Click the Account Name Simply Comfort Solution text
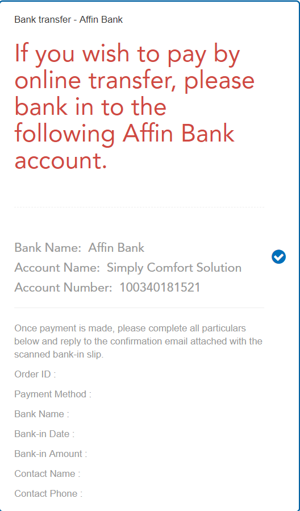Screen dimensions: 300x511 tap(128, 268)
